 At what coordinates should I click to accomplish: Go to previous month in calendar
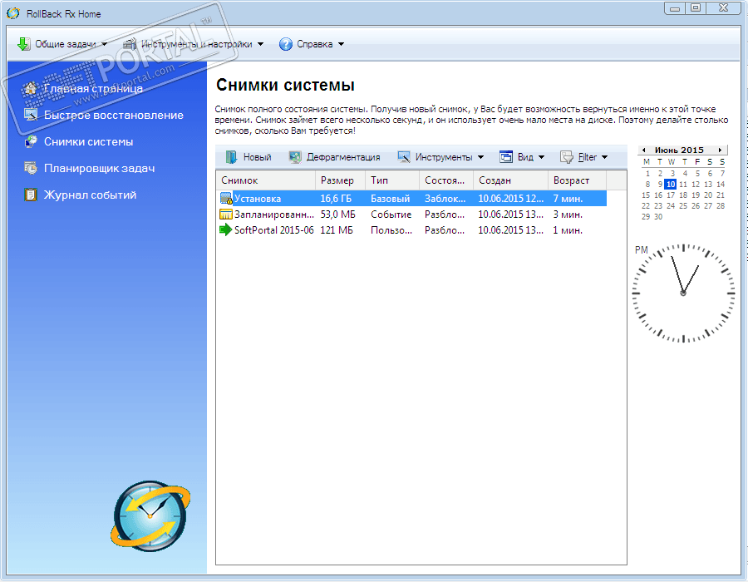(643, 150)
